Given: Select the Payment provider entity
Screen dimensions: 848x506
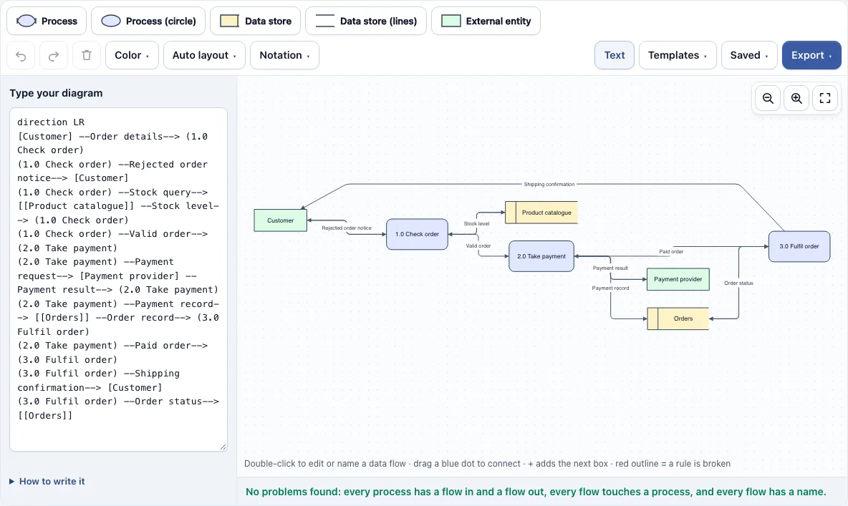Looking at the screenshot, I should (678, 280).
